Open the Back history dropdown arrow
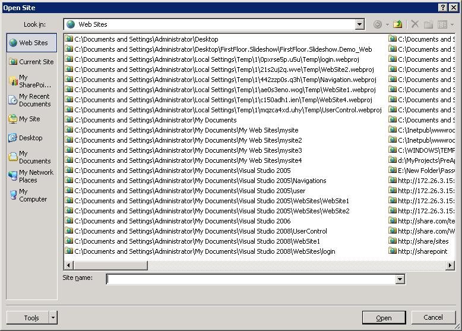Viewport: 462px width, 331px height. coord(387,25)
